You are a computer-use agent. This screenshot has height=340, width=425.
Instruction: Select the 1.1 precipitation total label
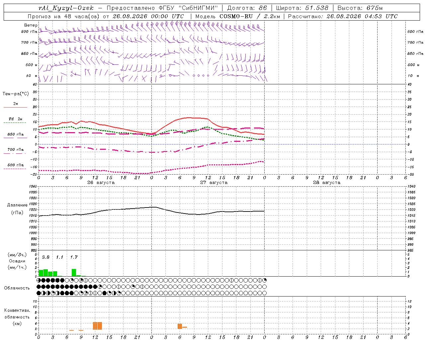59,257
